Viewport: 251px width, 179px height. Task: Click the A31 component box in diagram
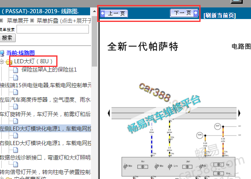(143, 167)
